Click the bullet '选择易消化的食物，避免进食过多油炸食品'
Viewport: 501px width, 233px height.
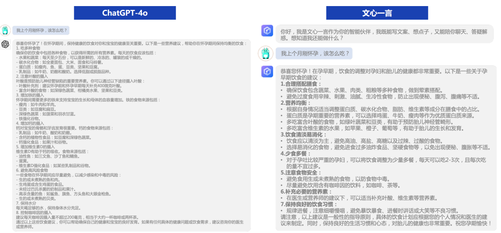[x=386, y=148]
